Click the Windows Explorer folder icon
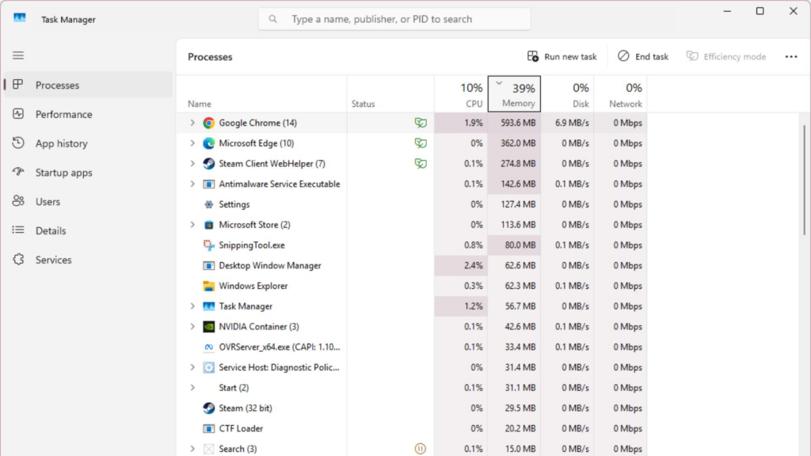 click(208, 286)
